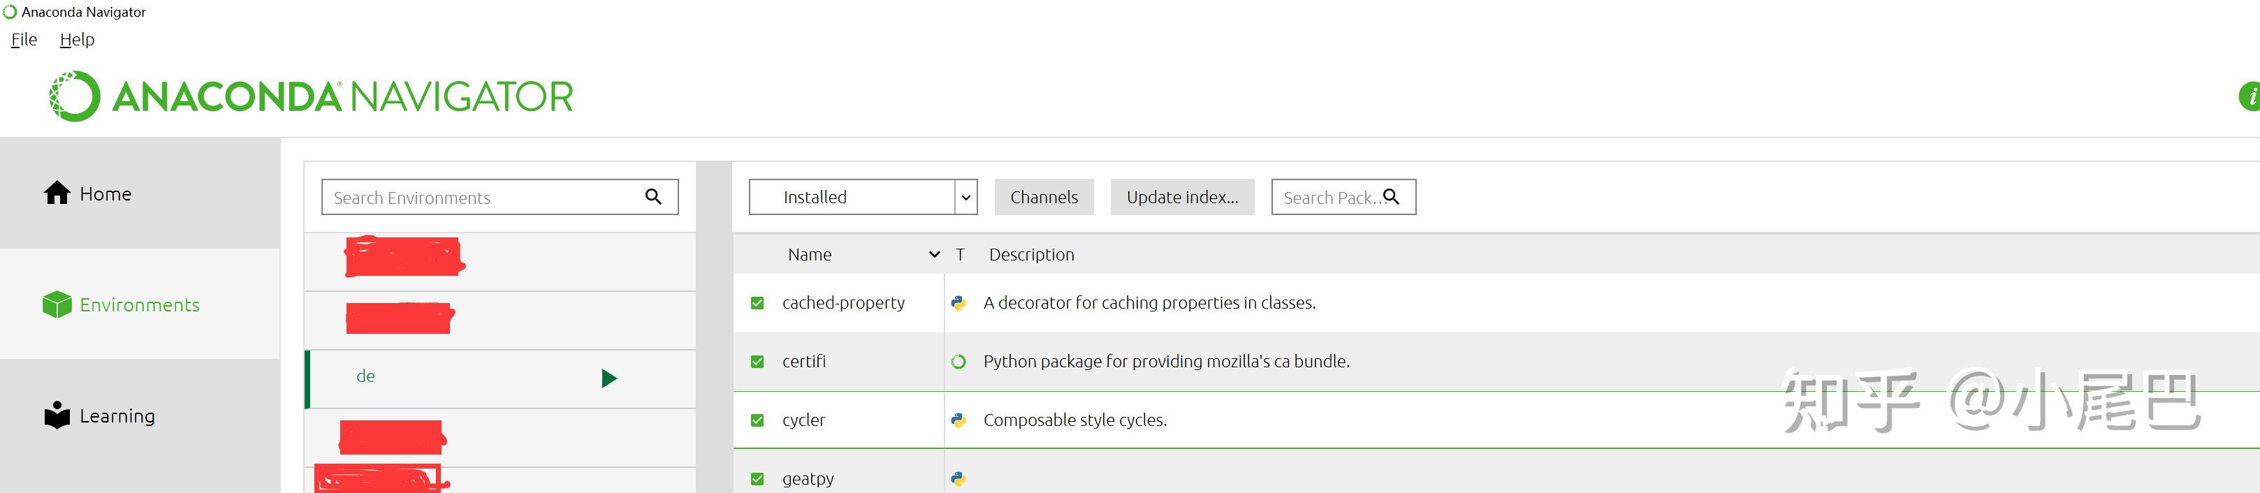Click the Name column sort chevron
This screenshot has height=493, width=2260.
click(x=934, y=254)
